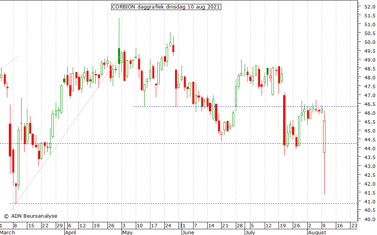The width and height of the screenshot is (377, 235).
Task: Click date label 7 in June
Action: point(195,226)
